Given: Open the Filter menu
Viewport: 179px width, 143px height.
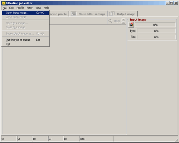Looking at the screenshot, I should tap(30, 8).
